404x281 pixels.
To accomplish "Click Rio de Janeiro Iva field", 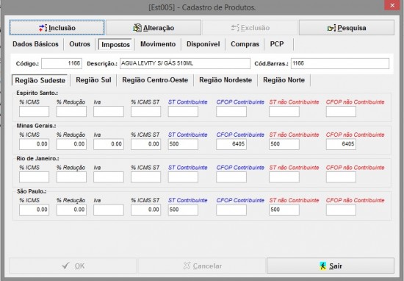I will pyautogui.click(x=109, y=177).
